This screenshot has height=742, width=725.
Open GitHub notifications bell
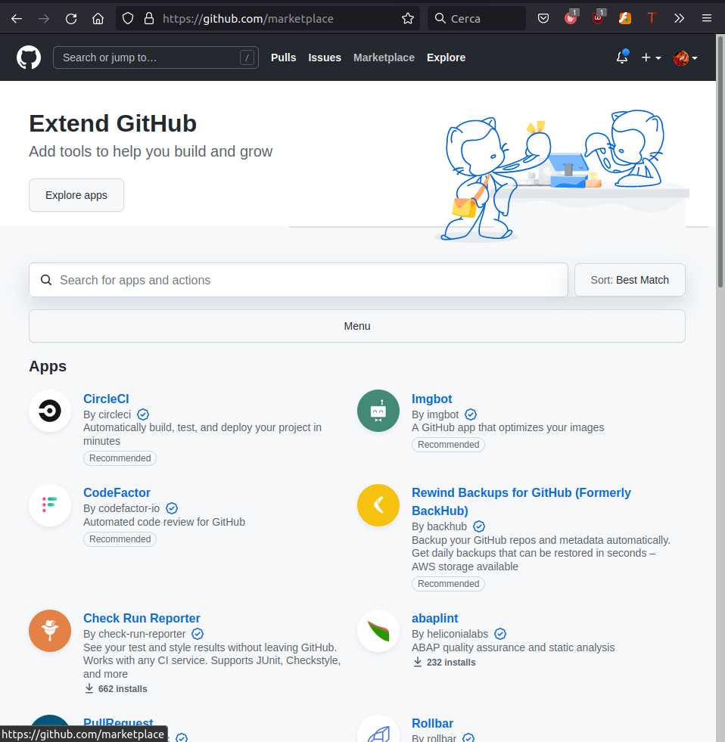pos(622,57)
